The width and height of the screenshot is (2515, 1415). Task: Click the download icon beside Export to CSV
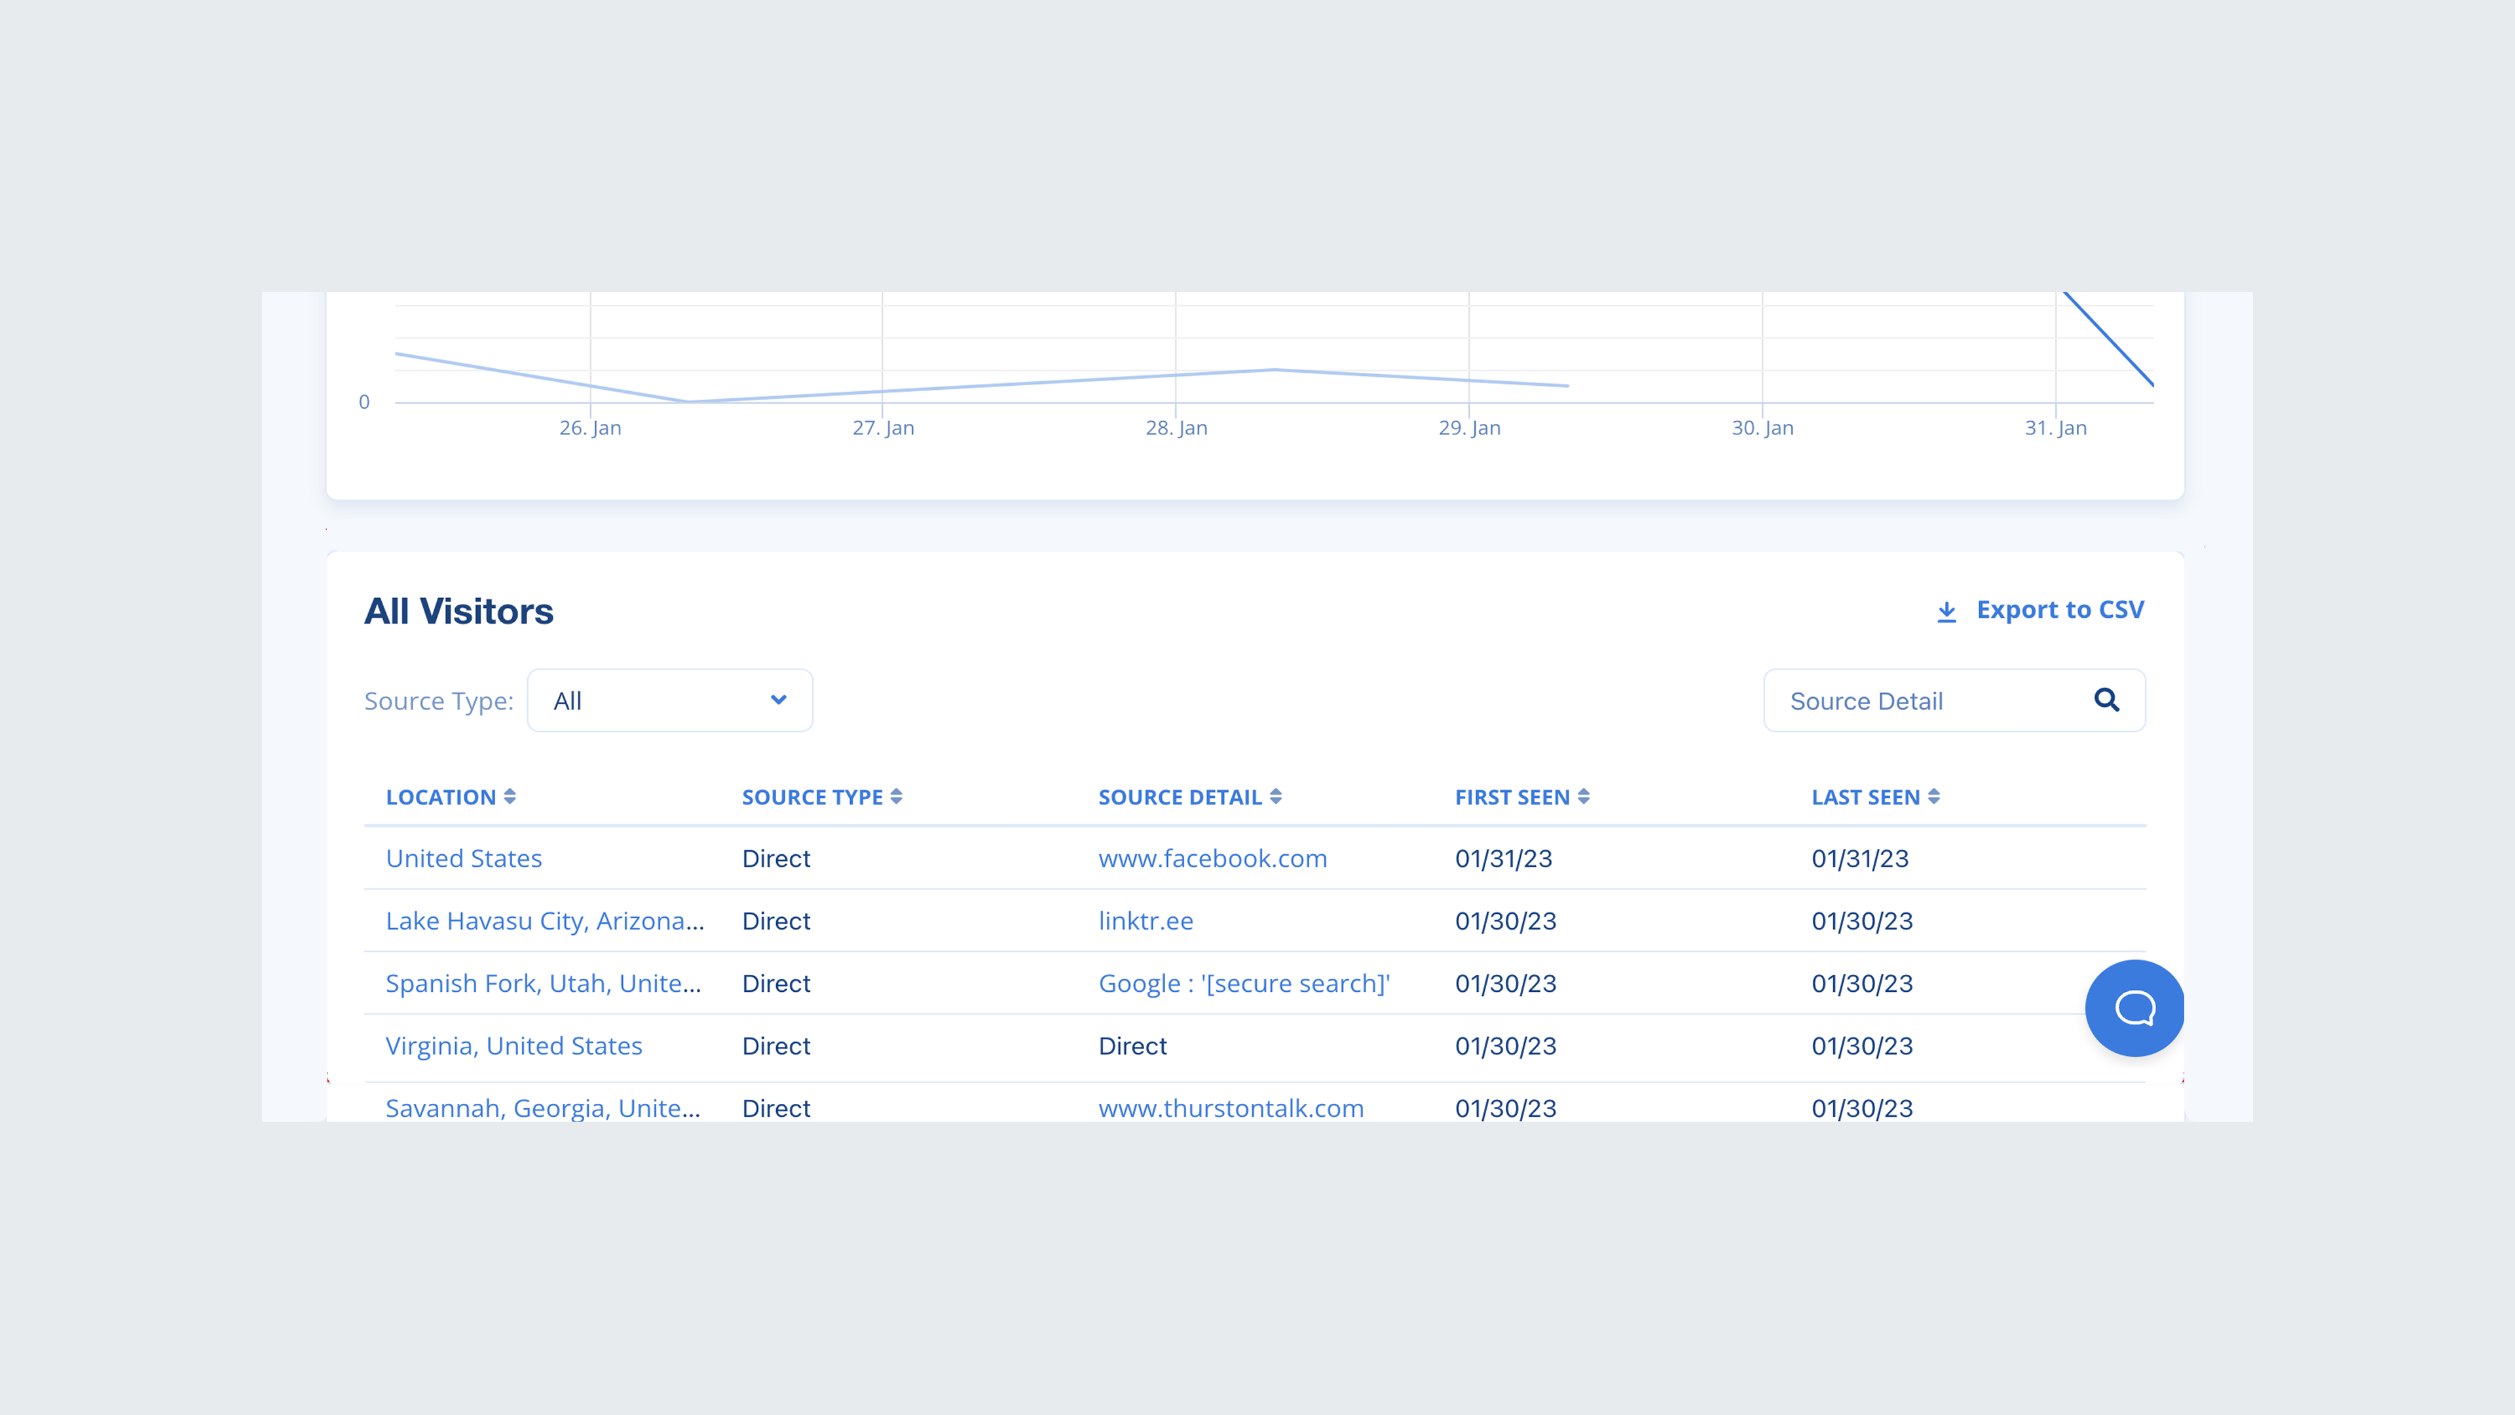[1946, 611]
